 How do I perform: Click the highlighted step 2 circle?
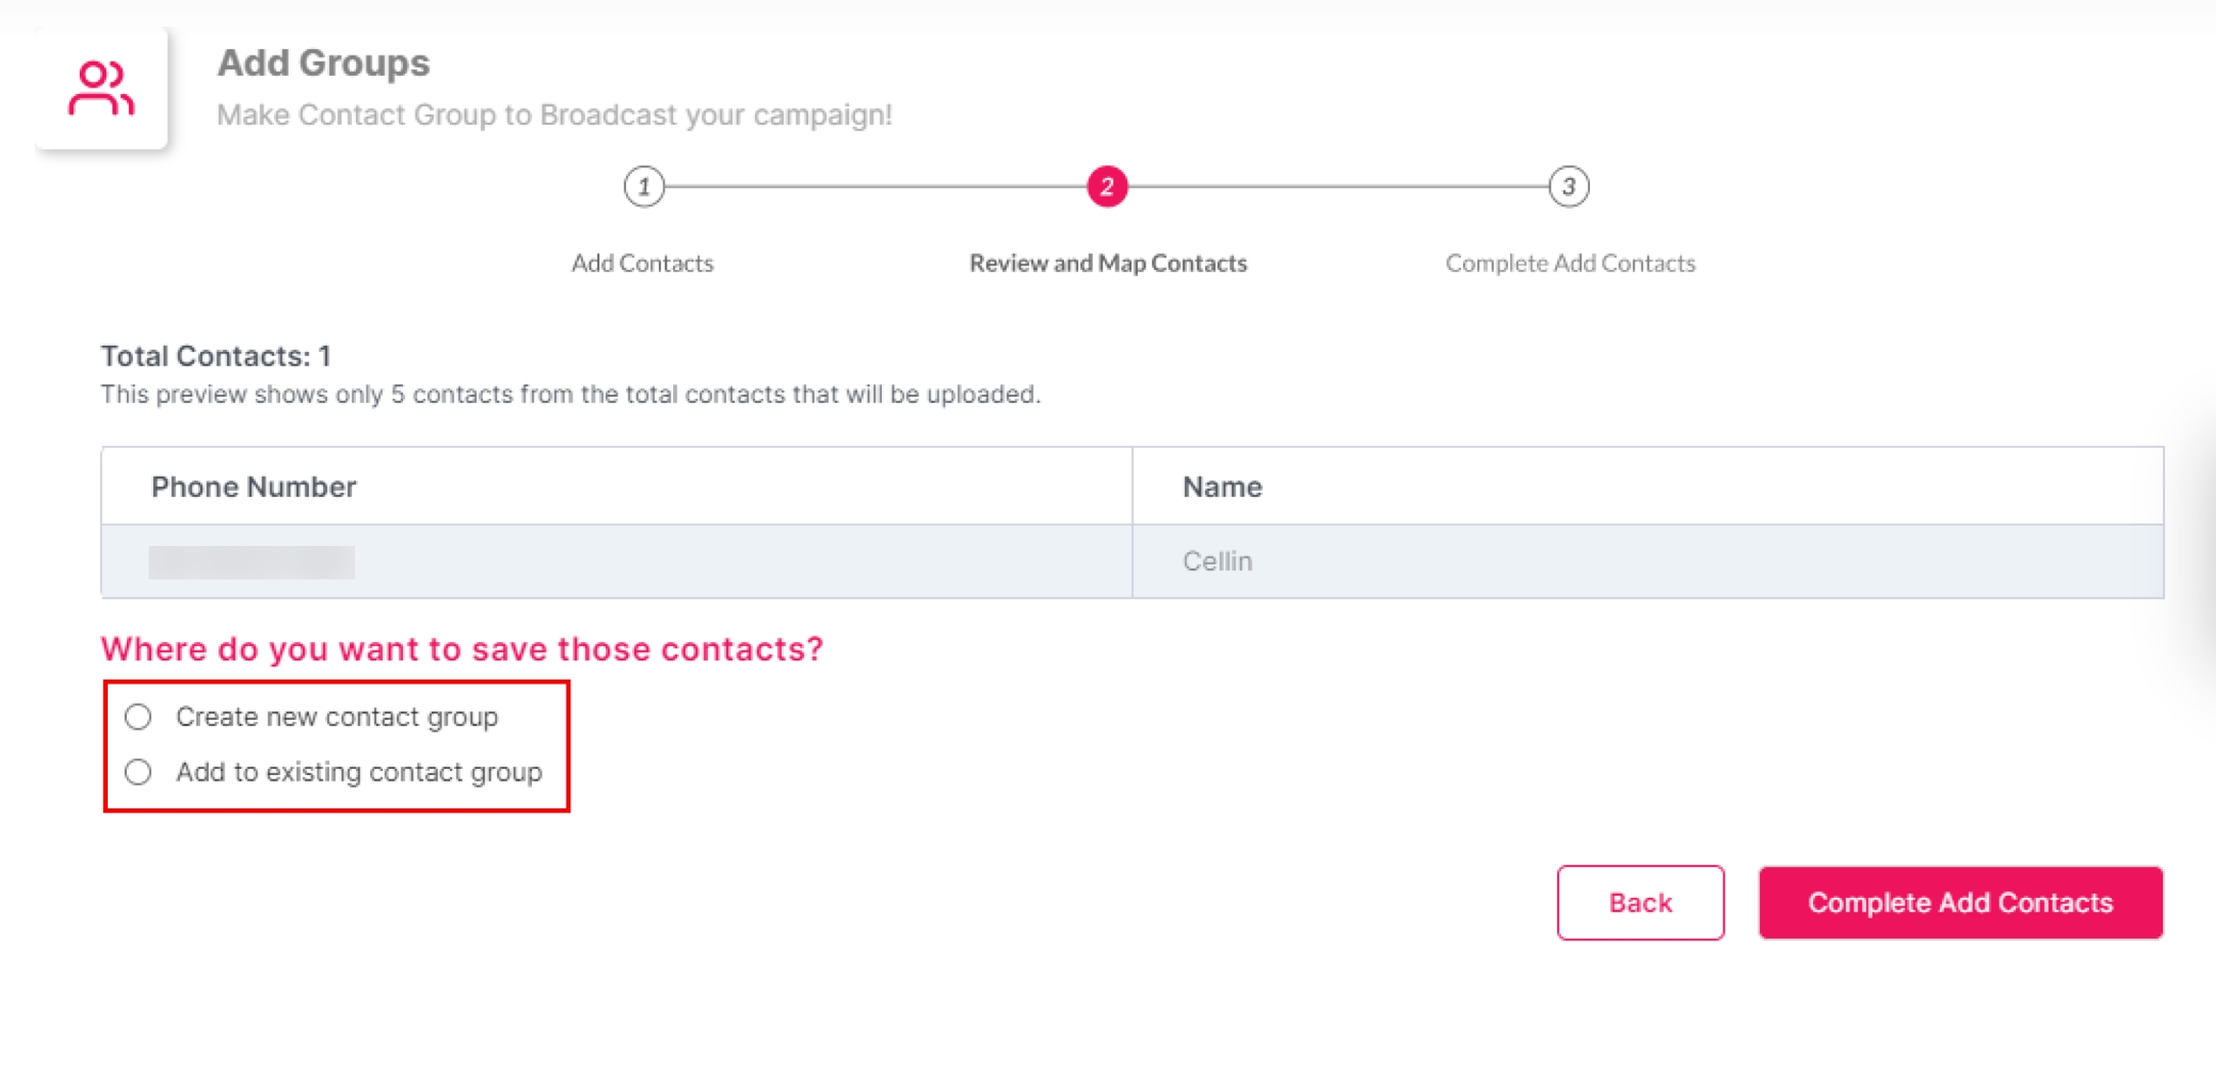tap(1107, 186)
